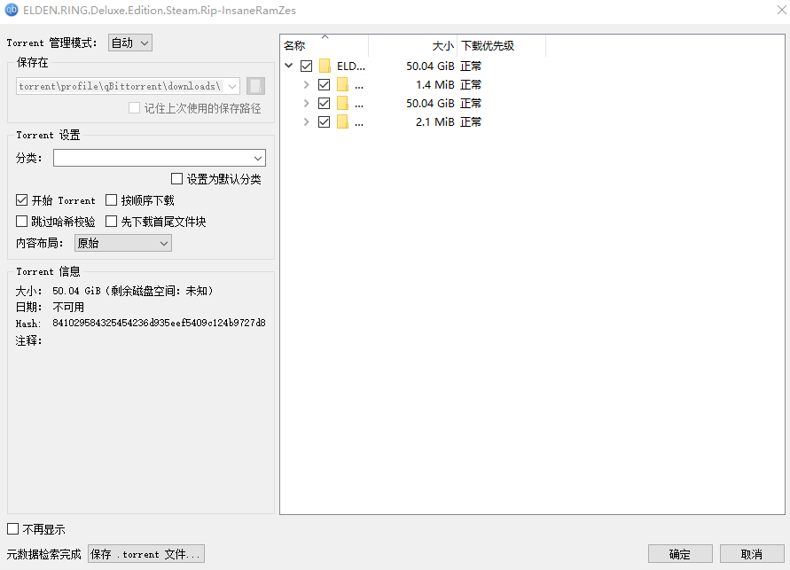The width and height of the screenshot is (790, 570).
Task: Click the 保存 .torrent 文件 button
Action: (x=145, y=553)
